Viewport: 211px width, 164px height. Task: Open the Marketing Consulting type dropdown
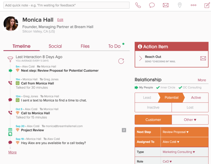179,152
